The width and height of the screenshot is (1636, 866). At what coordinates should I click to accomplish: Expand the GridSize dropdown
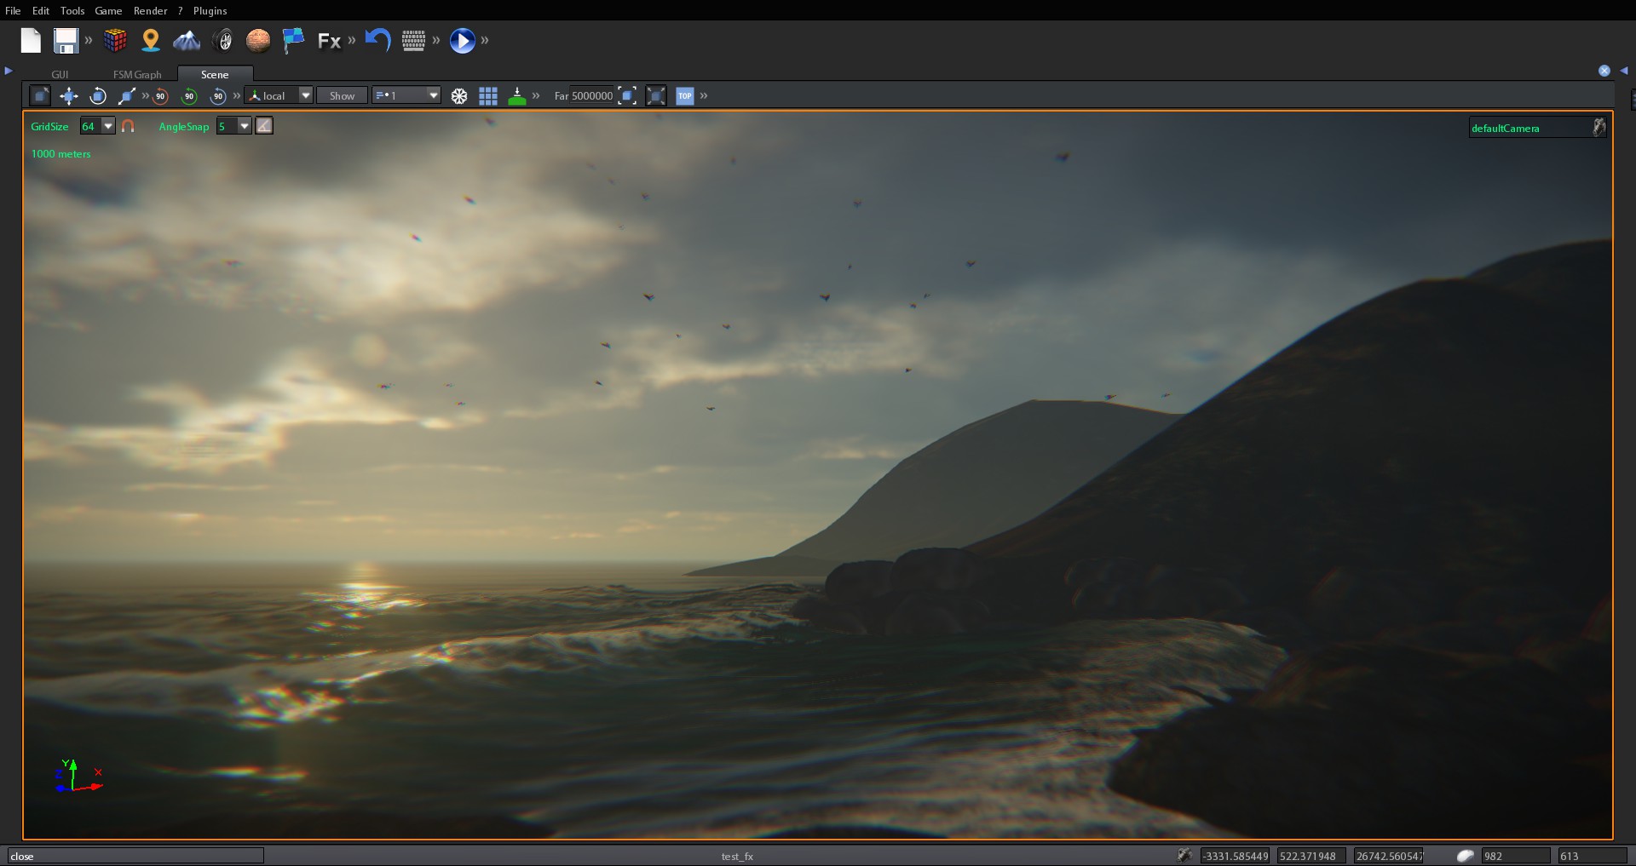(x=107, y=125)
